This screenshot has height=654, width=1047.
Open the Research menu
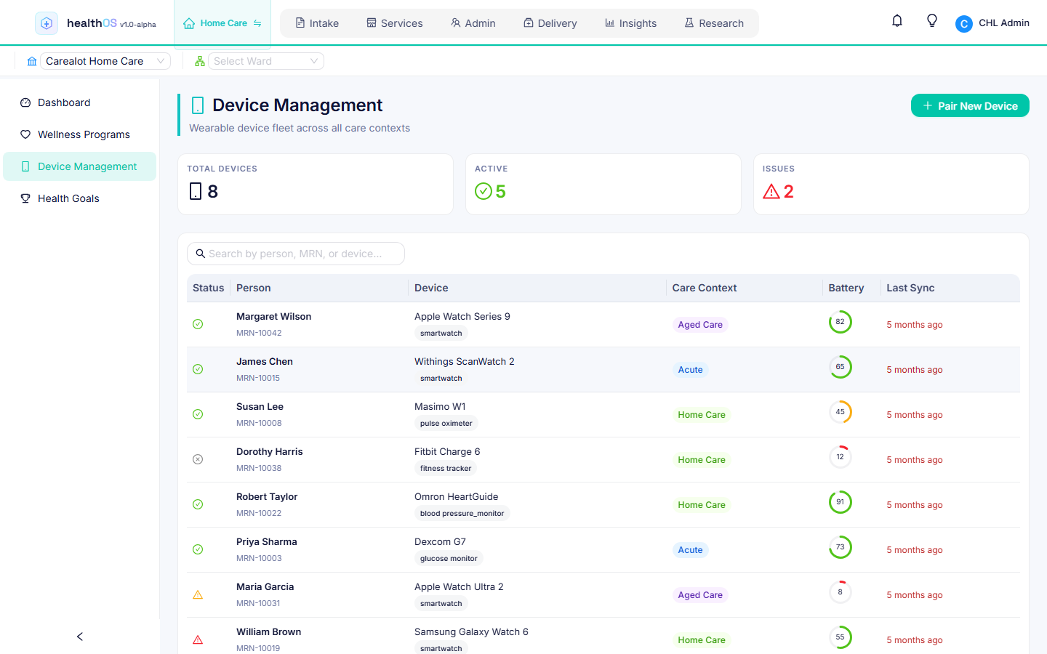click(x=714, y=23)
